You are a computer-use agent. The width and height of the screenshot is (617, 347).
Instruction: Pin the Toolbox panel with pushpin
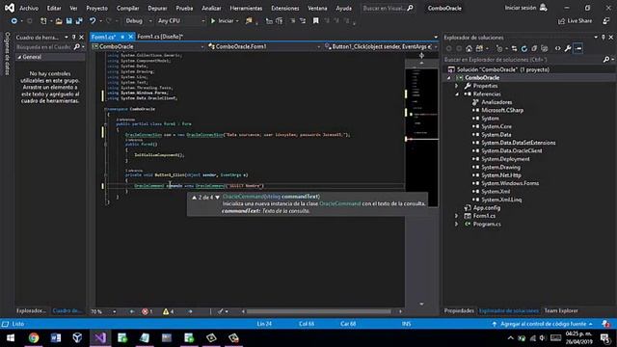(73, 38)
